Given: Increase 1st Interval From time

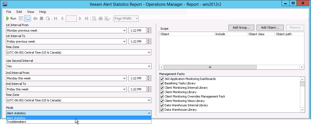Looking at the screenshot, I should (x=148, y=29).
